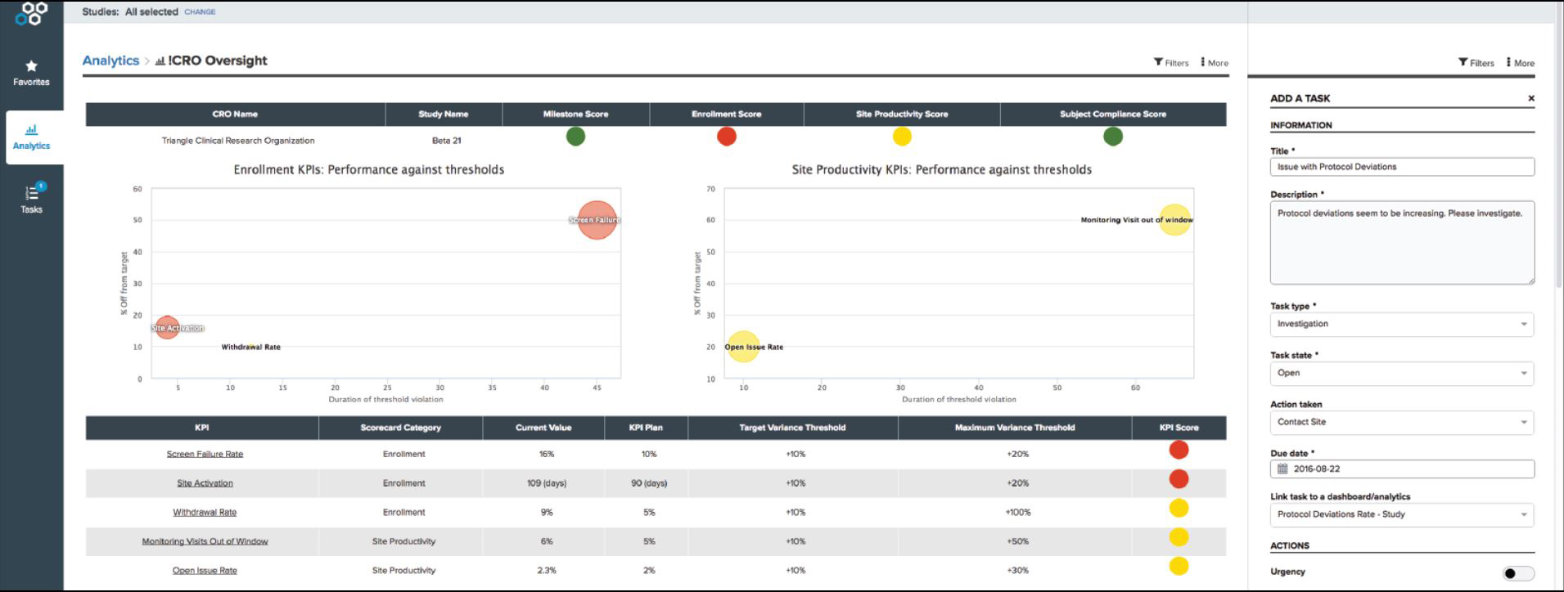The width and height of the screenshot is (1564, 592).
Task: Expand the Task type dropdown
Action: pos(1523,325)
